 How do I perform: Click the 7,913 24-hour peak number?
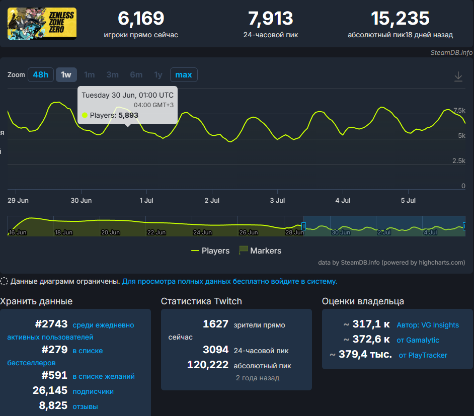pos(271,18)
